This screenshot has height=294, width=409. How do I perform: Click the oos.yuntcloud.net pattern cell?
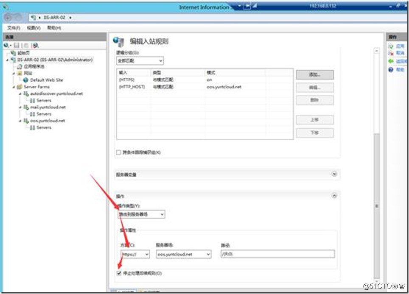[224, 87]
